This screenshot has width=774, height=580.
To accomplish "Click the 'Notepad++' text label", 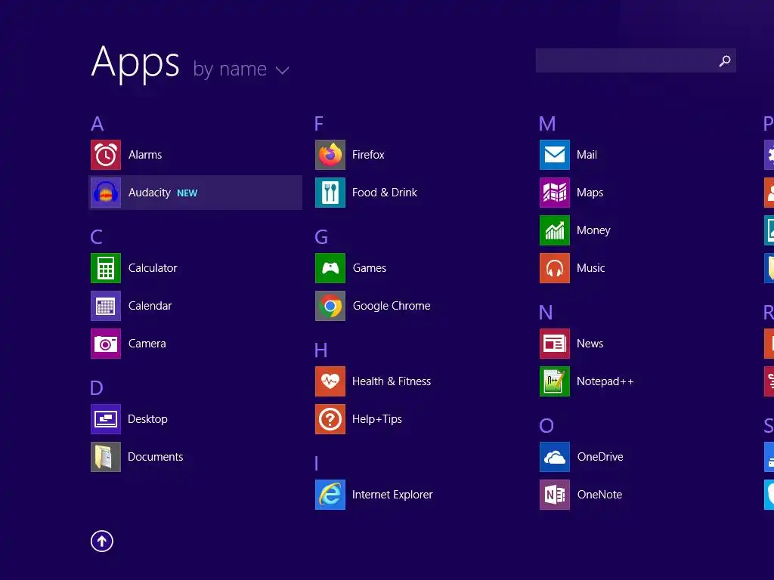I will [605, 381].
